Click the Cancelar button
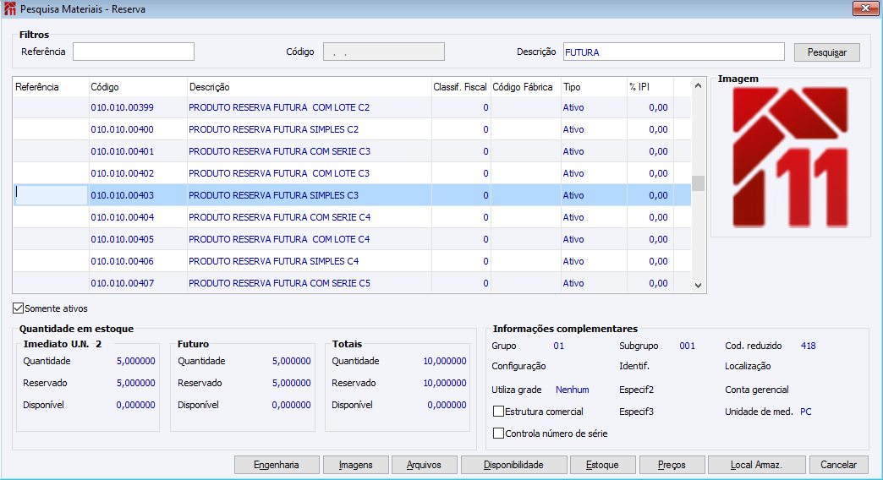 tap(838, 465)
